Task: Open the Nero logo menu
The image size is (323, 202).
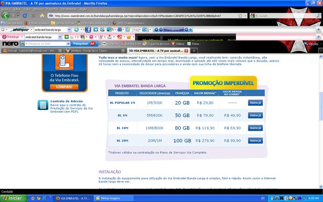Action: 10,44
